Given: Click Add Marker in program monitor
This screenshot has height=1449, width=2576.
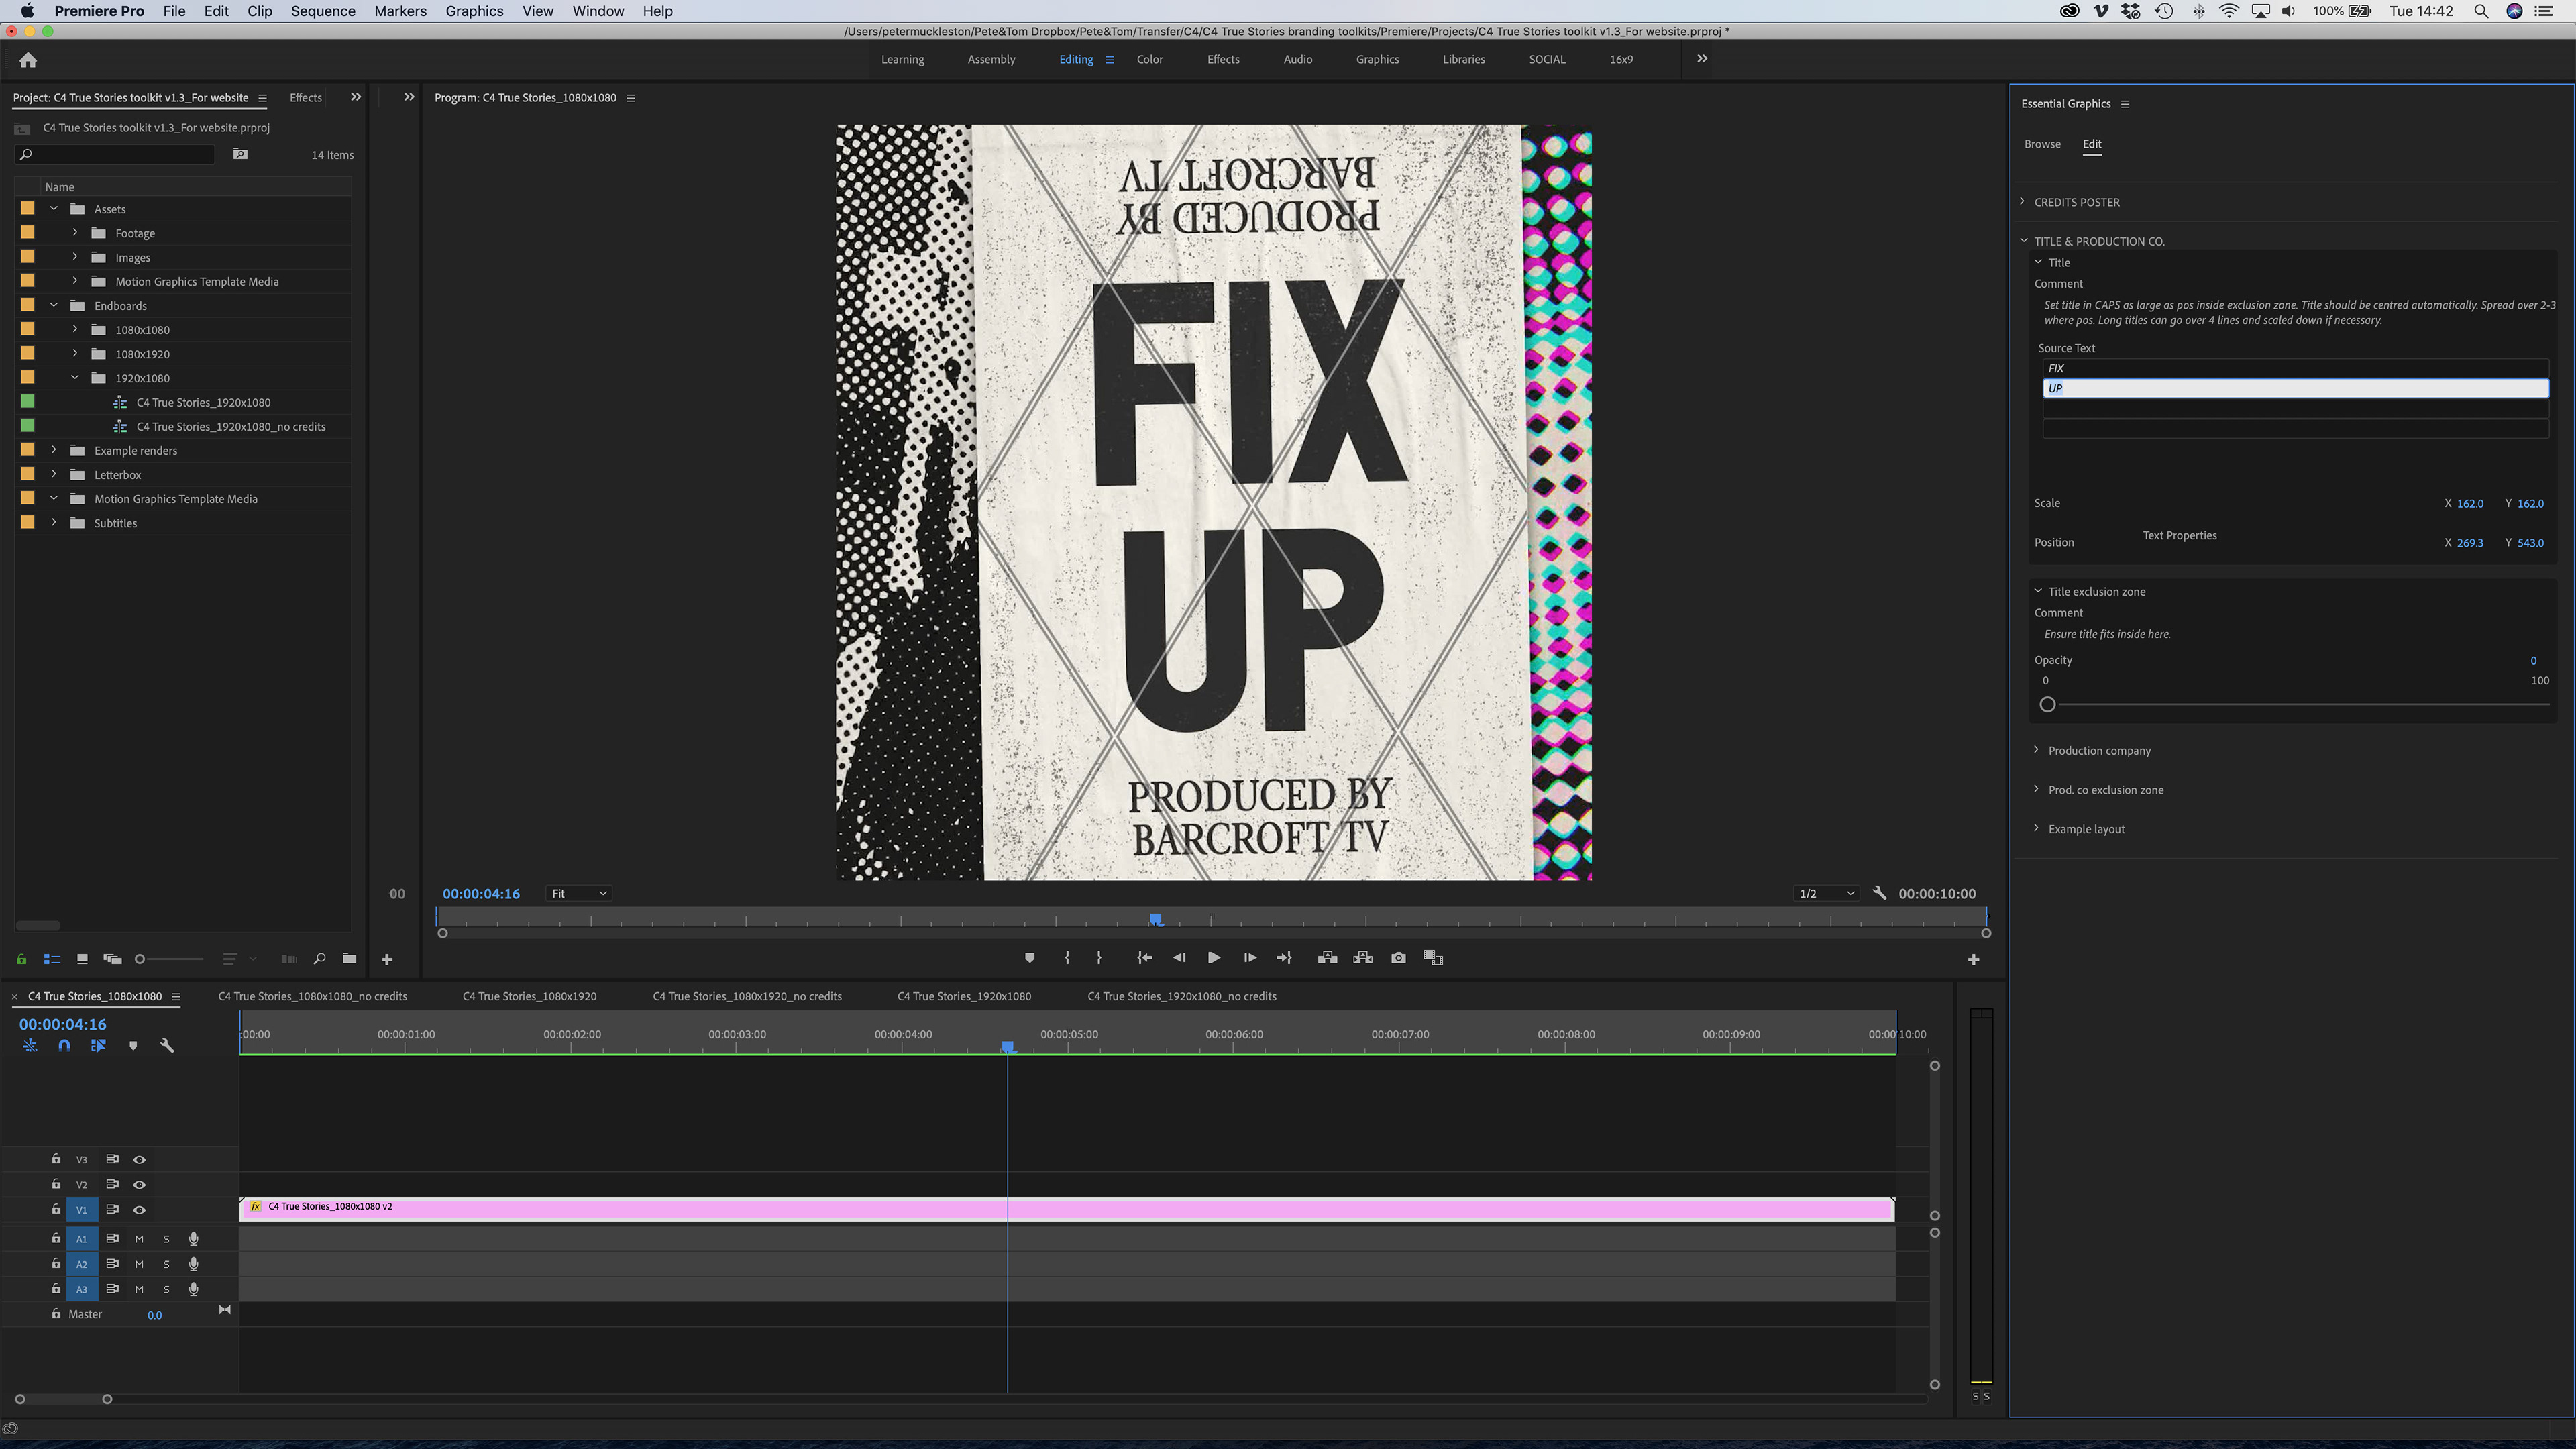Looking at the screenshot, I should [1029, 958].
